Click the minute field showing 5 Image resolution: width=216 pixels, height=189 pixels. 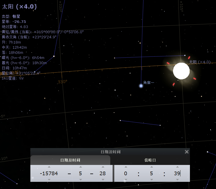coord(152,174)
